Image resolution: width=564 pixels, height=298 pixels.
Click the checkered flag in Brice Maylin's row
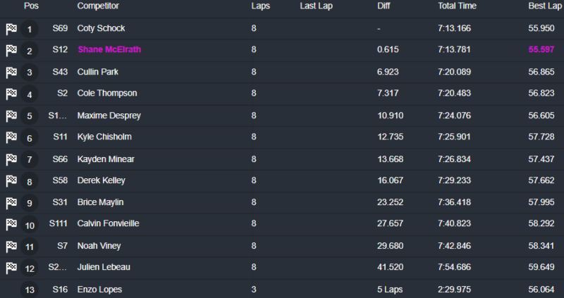click(x=11, y=203)
